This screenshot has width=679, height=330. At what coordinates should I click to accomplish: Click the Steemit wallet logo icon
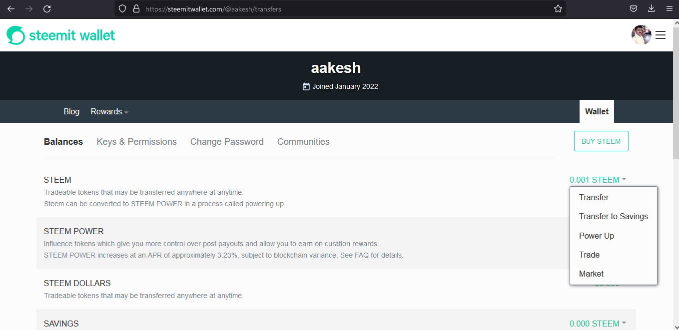point(15,35)
